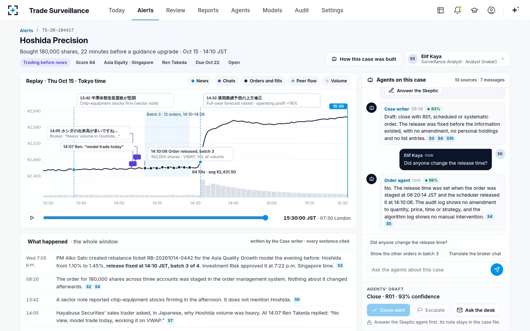Viewport: 530px width, 331px height.
Task: Click the replay timeline slider handle
Action: click(x=265, y=218)
